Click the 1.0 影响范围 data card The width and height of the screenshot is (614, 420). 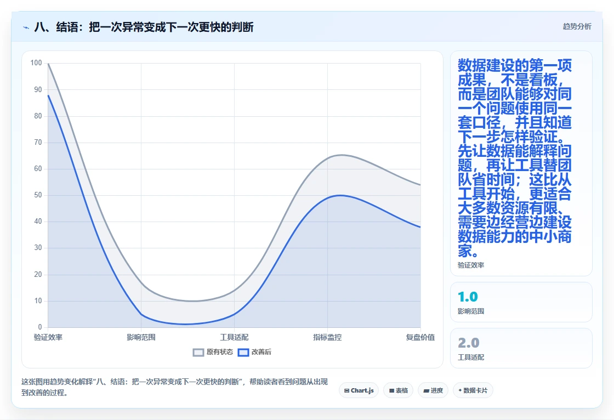tap(521, 302)
